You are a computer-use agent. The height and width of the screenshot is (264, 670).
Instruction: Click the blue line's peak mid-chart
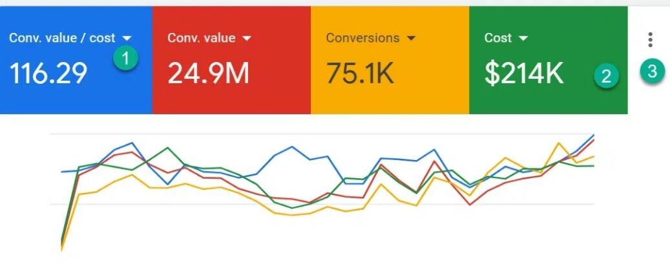(x=293, y=147)
